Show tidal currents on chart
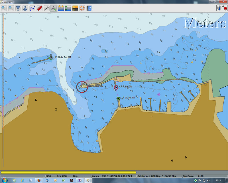228x183 pixels. tap(68, 8)
